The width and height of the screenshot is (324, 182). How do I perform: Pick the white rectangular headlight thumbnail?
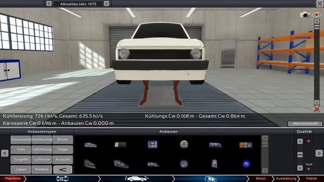tap(120, 145)
